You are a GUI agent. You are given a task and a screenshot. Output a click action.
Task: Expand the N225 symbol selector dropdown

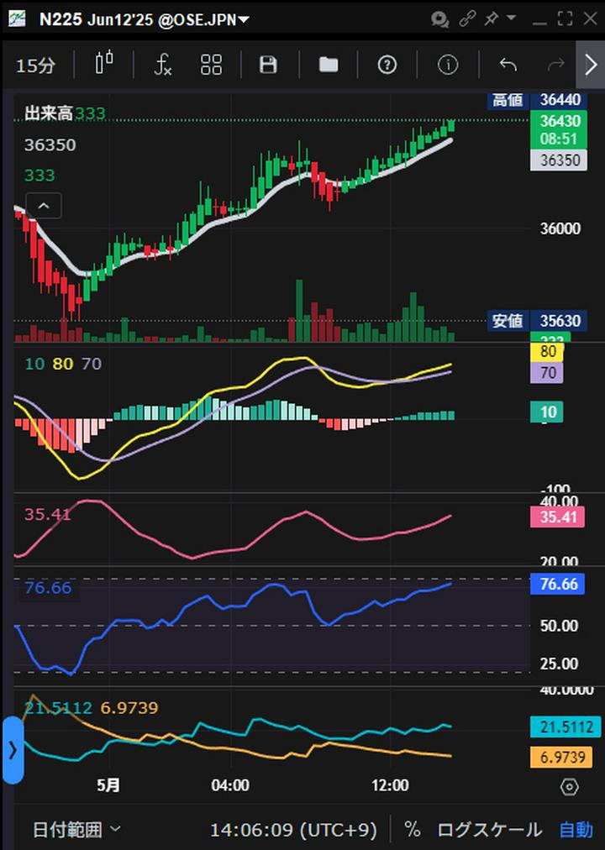pos(244,19)
